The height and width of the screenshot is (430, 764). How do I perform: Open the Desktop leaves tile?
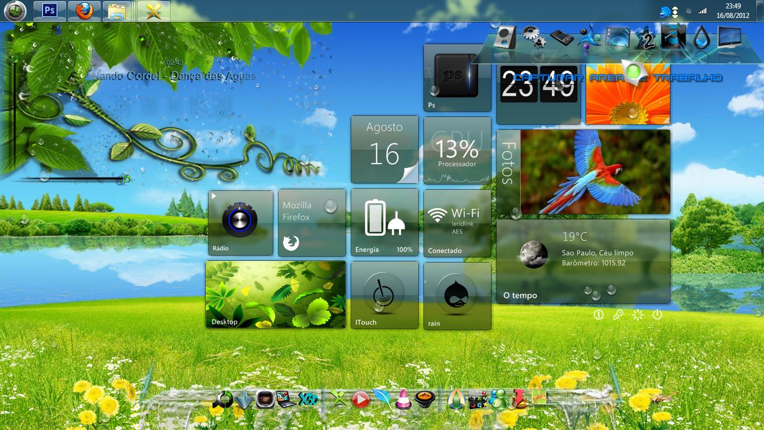(x=276, y=295)
